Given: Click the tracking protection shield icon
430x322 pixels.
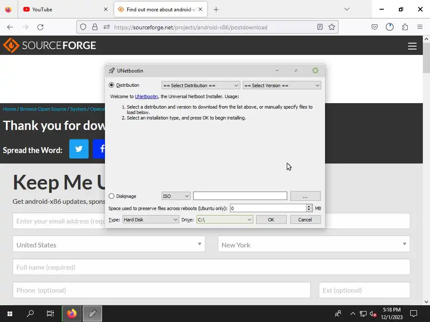Looking at the screenshot, I should (x=84, y=27).
